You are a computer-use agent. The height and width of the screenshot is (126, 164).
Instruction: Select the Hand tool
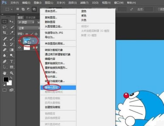4,73
